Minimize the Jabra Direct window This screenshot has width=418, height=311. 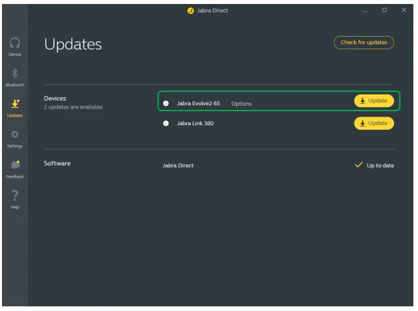(365, 11)
